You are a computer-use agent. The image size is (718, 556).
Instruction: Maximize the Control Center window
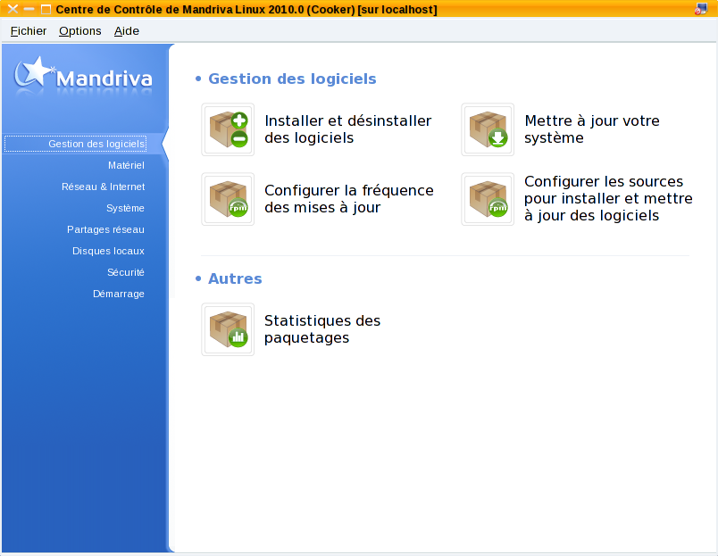(x=46, y=9)
